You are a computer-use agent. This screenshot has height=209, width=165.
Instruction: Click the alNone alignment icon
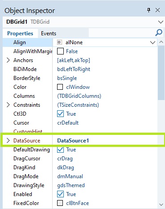point(59,42)
